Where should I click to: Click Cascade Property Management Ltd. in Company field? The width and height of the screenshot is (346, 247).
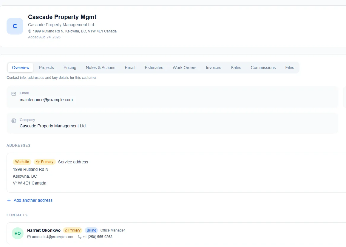(x=53, y=126)
